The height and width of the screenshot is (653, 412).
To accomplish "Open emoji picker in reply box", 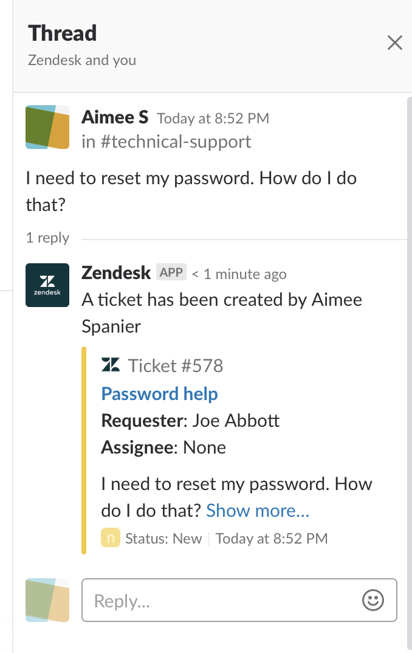I will coord(373,601).
